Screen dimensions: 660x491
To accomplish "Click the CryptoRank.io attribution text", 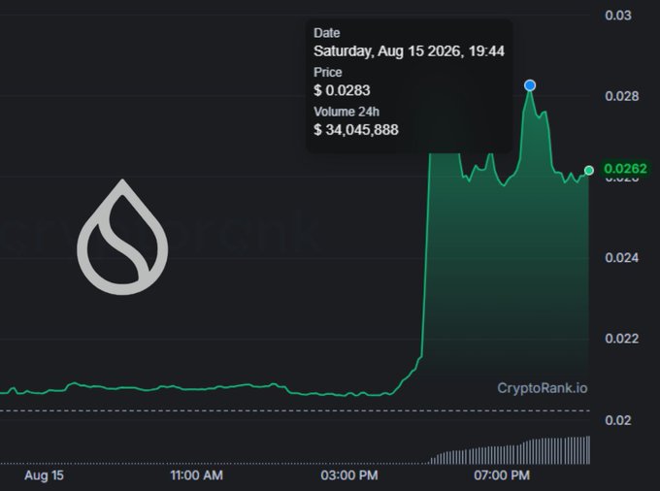I will pyautogui.click(x=543, y=388).
